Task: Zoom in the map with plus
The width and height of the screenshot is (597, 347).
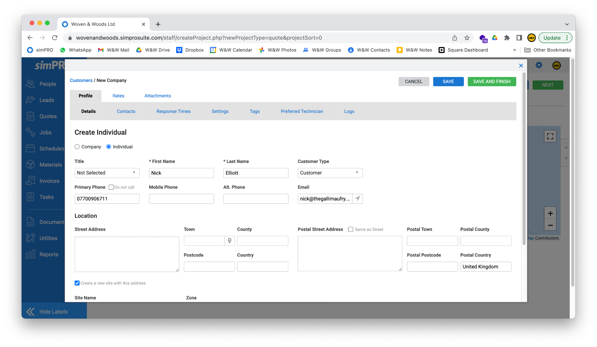Action: (550, 213)
